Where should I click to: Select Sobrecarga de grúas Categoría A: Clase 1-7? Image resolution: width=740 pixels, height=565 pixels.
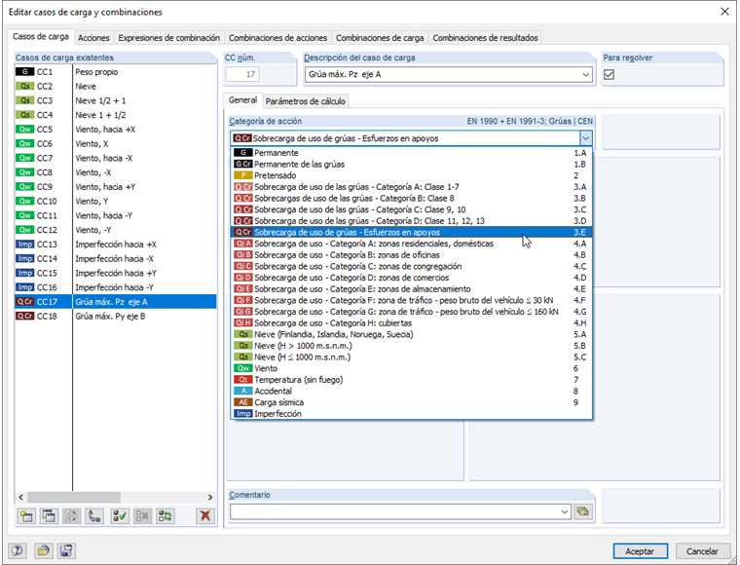pyautogui.click(x=412, y=187)
